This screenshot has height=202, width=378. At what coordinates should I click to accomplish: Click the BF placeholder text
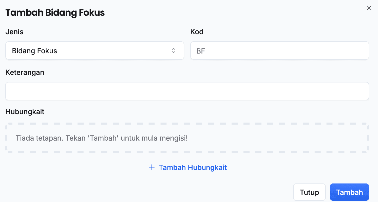(x=201, y=51)
